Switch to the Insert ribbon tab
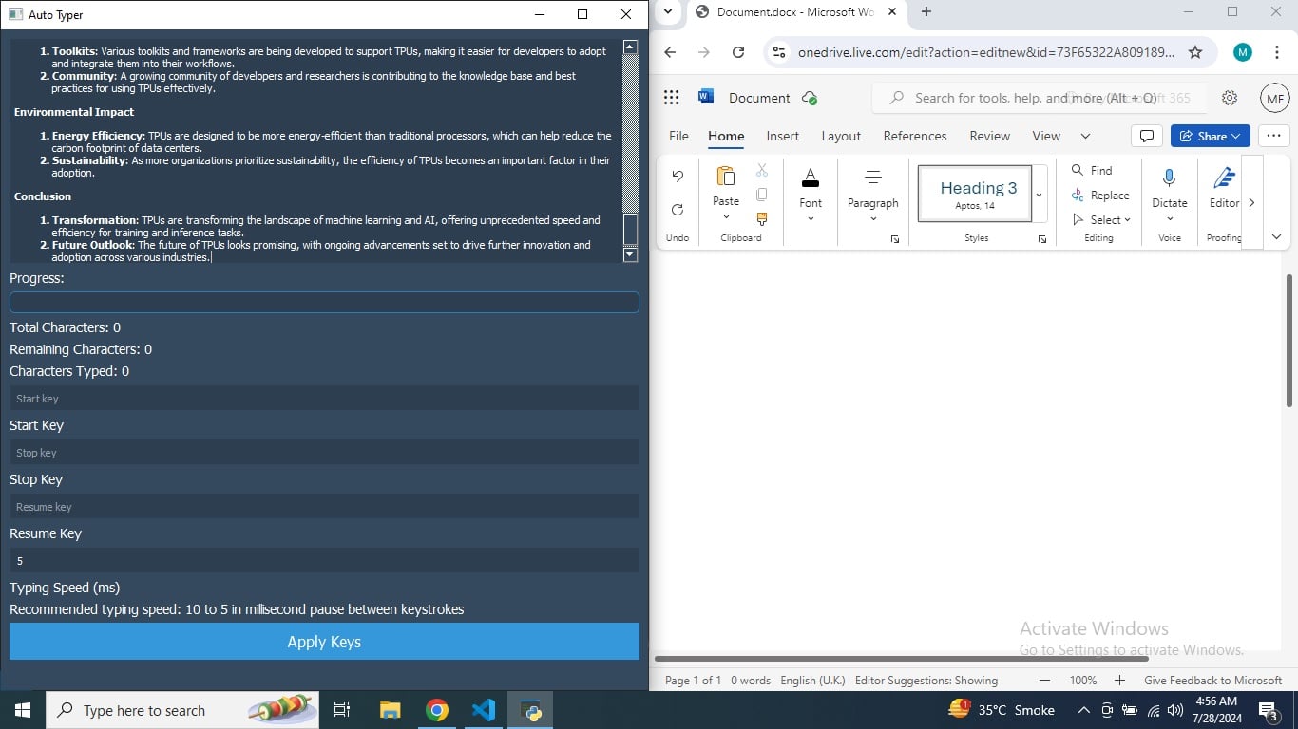 tap(782, 136)
